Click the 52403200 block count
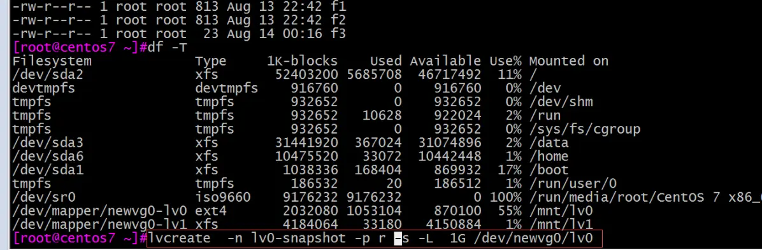 click(306, 75)
